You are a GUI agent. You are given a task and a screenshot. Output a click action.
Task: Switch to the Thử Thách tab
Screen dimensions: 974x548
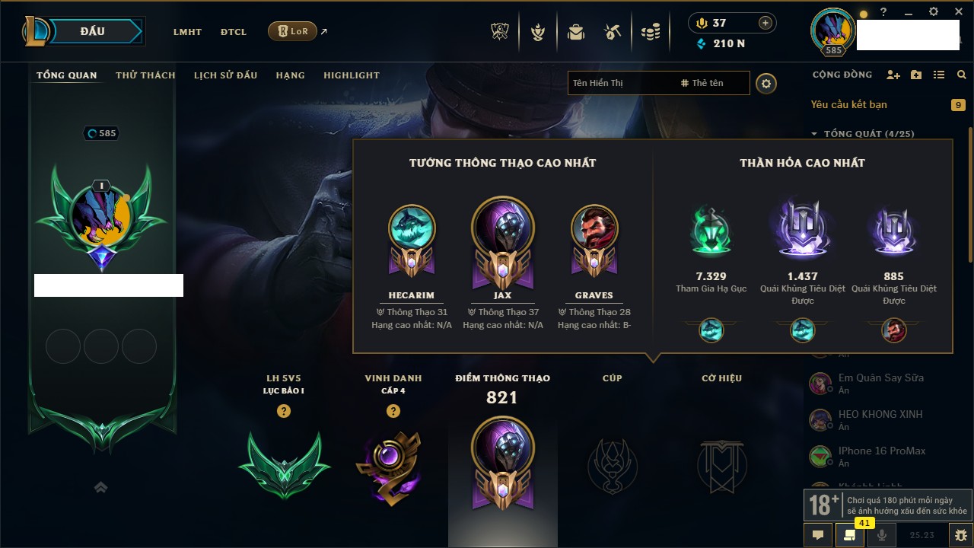[x=145, y=75]
